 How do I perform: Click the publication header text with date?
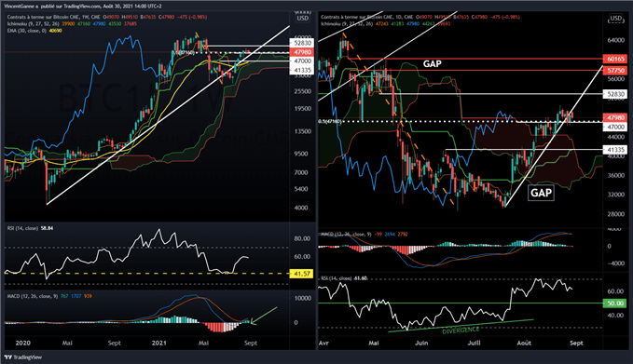point(83,6)
